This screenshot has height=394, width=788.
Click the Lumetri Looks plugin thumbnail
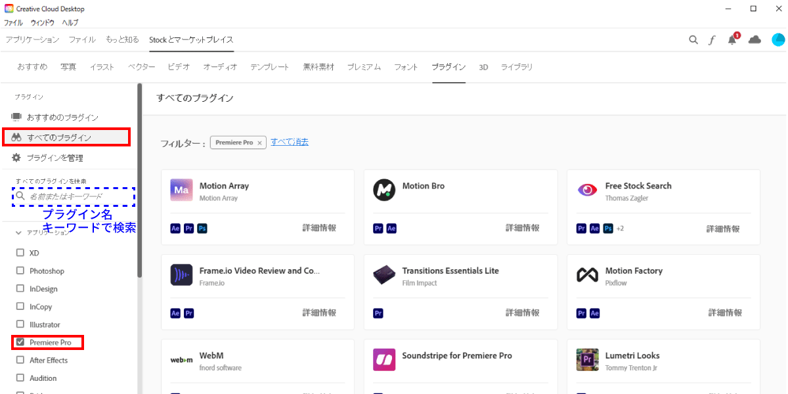(587, 360)
